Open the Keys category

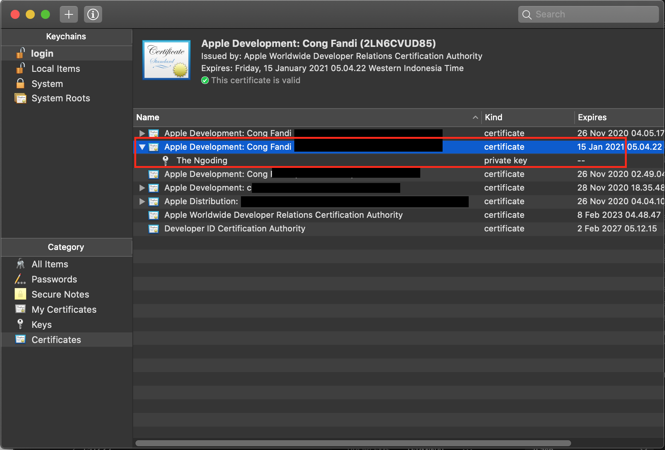tap(42, 325)
